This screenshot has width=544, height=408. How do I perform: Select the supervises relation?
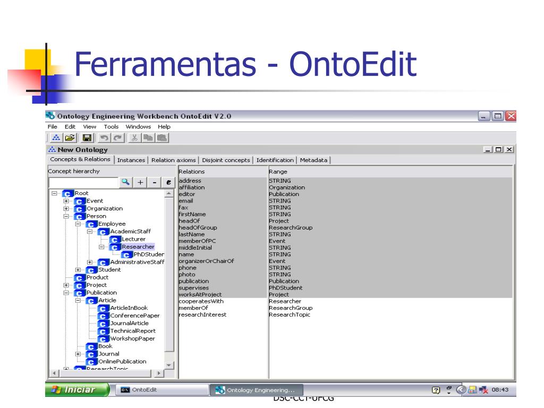point(193,288)
